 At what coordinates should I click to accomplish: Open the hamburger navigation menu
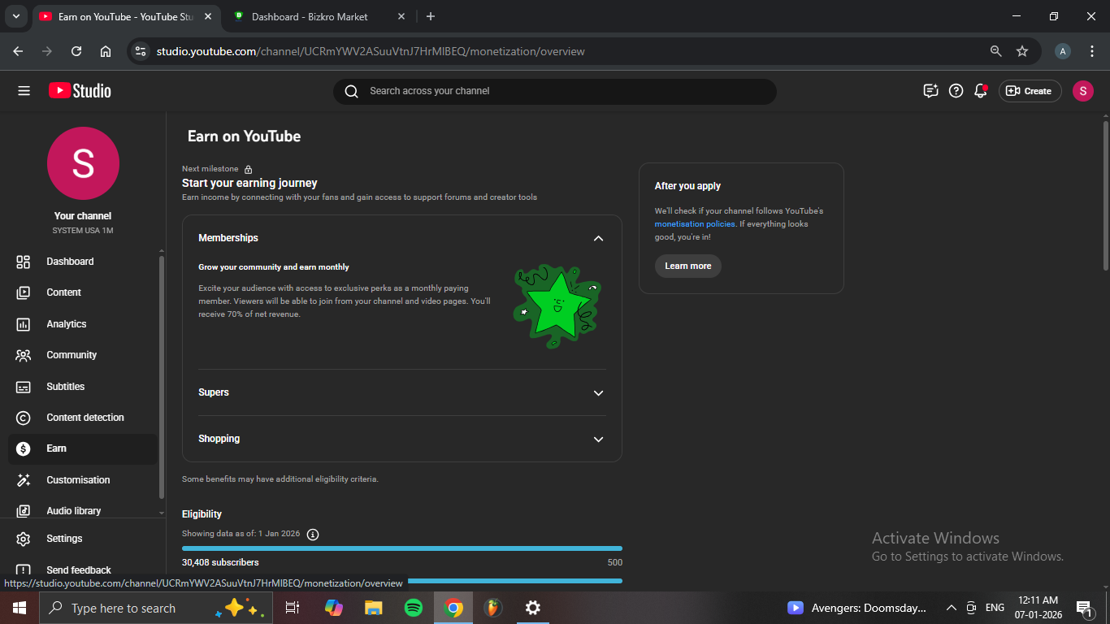click(24, 91)
